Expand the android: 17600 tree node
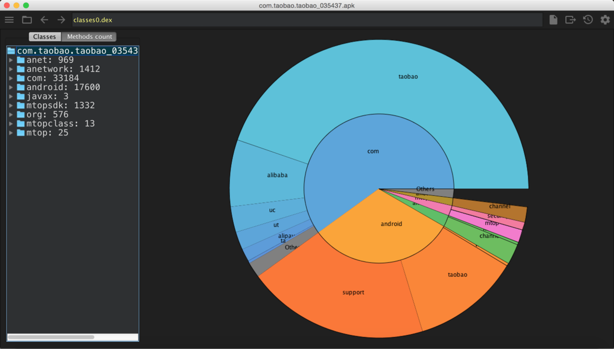 pyautogui.click(x=11, y=87)
